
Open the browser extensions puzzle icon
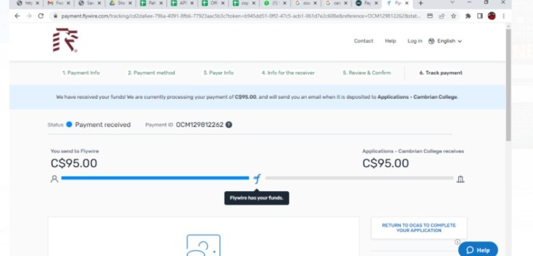[x=468, y=16]
